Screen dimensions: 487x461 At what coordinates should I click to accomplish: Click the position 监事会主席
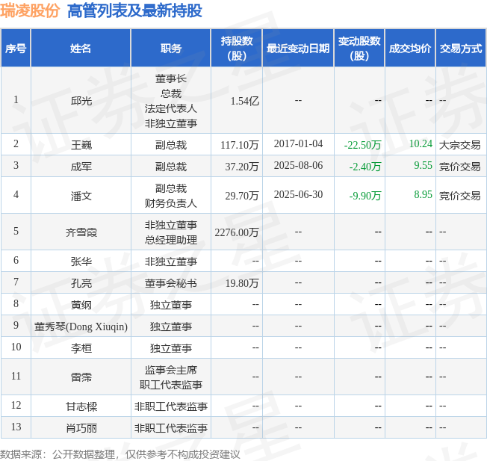171,370
